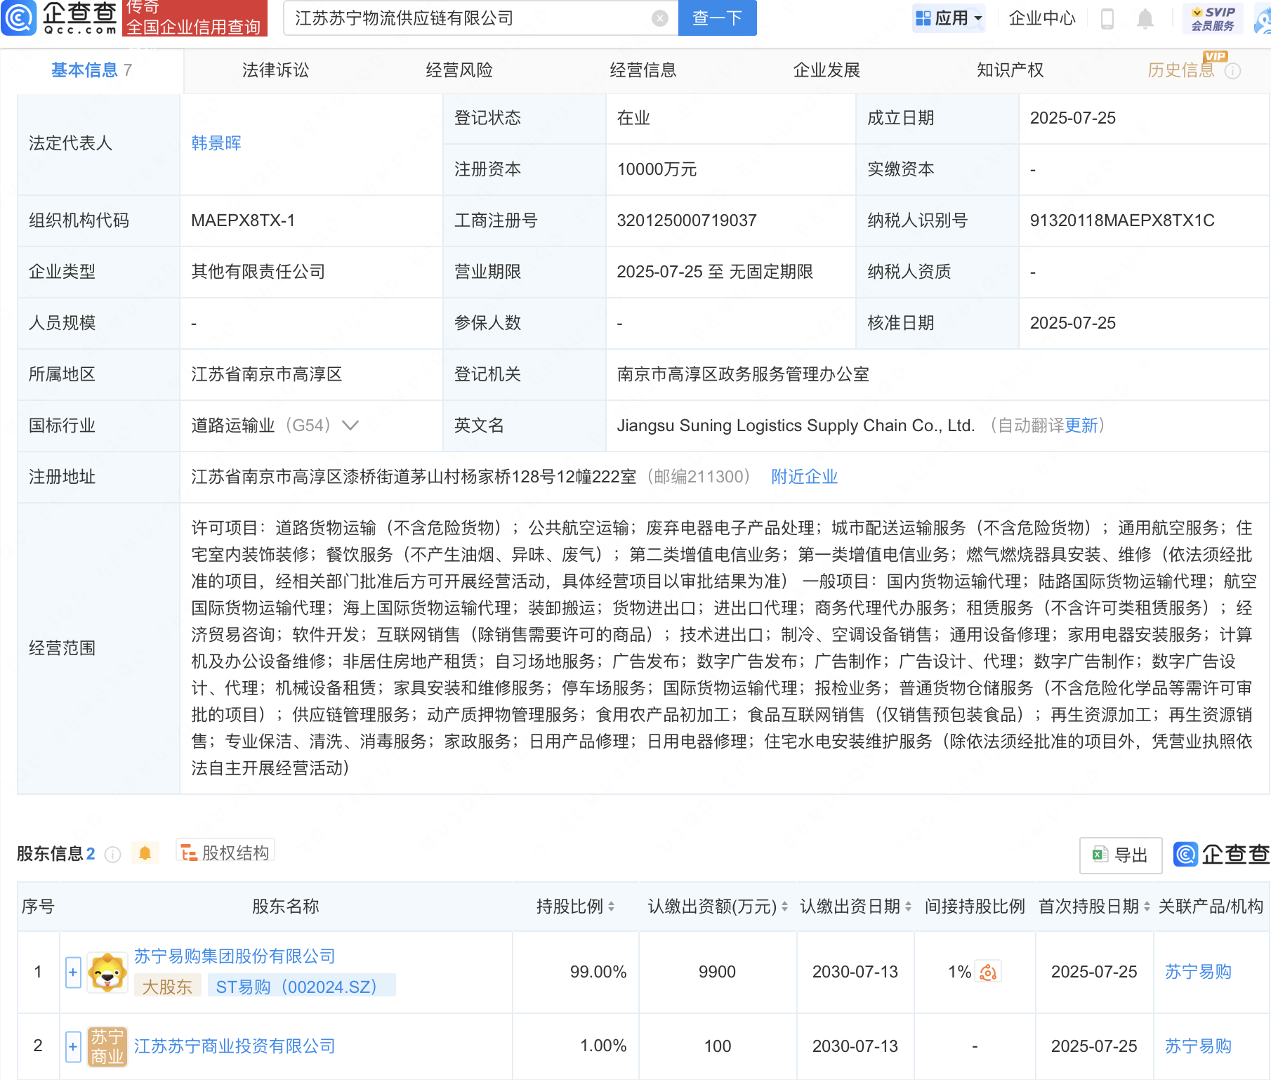
Task: Click the SVIP member services icon
Action: pos(1212,18)
